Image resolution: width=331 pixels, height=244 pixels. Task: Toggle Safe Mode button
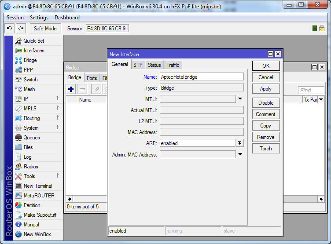click(45, 29)
